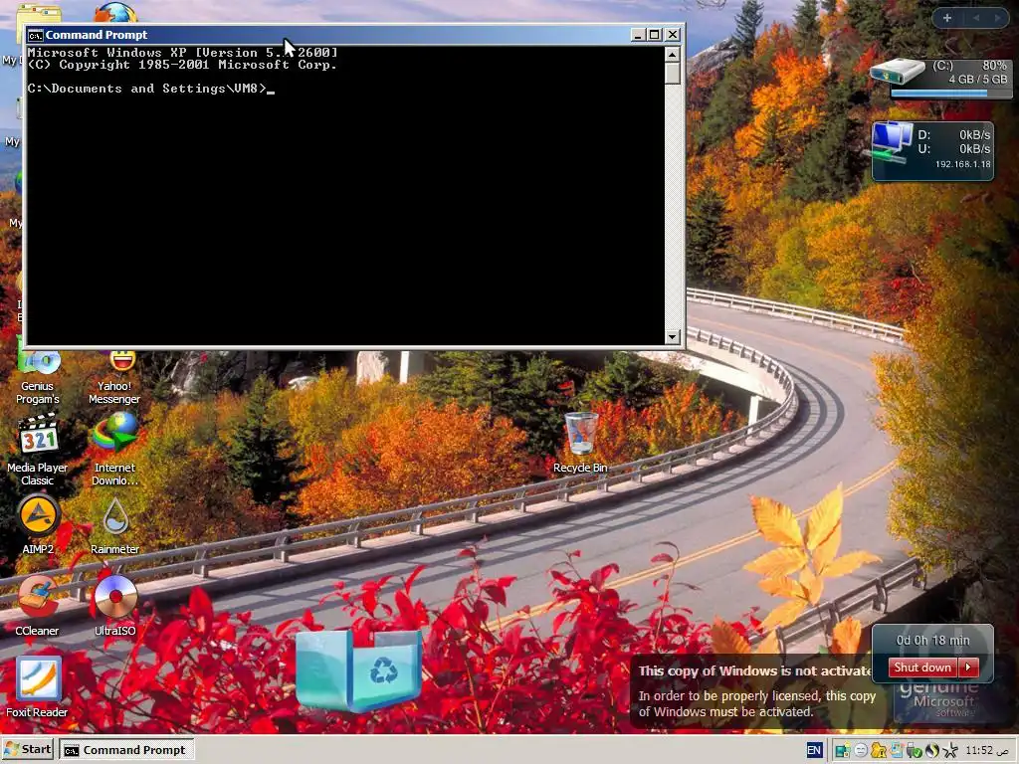Screen dimensions: 1019x764
Task: Click the gadget bar right arrow
Action: coord(997,18)
